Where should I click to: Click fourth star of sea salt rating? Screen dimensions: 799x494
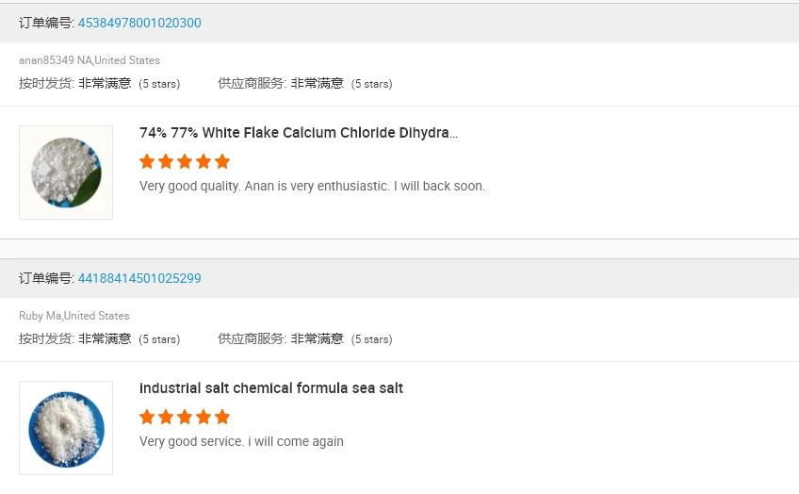click(204, 417)
